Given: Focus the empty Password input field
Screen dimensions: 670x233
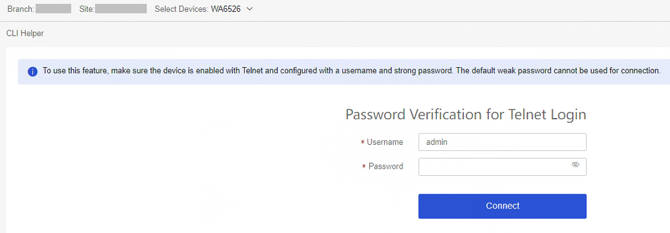Looking at the screenshot, I should tap(503, 167).
